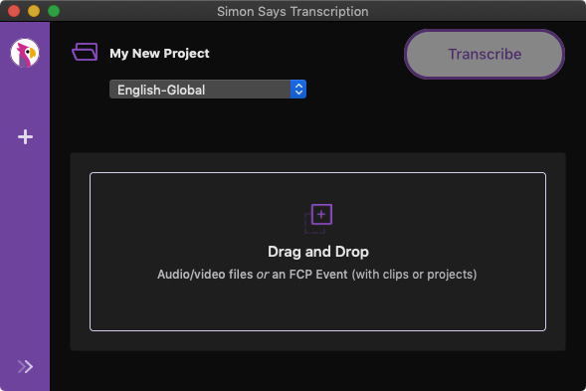Image resolution: width=586 pixels, height=391 pixels.
Task: Maximize the window with the green button
Action: point(54,11)
